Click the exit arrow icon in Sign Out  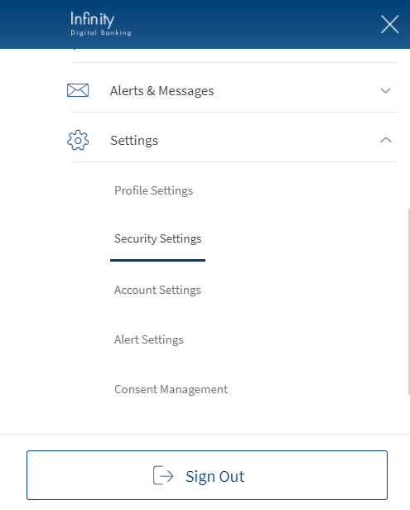[x=163, y=475]
